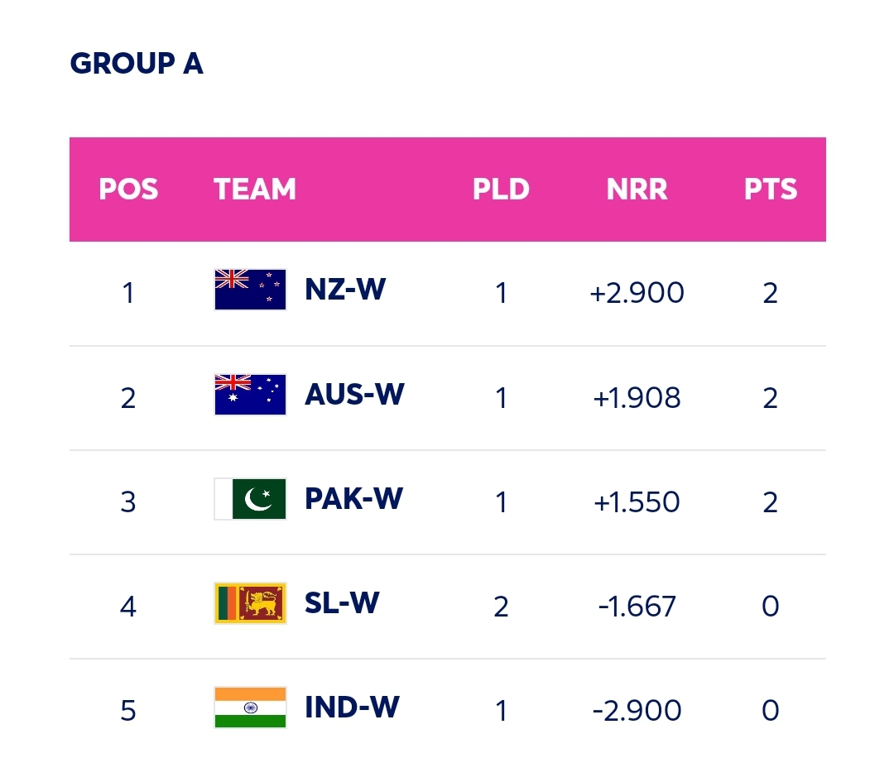Click the Australia flag icon
This screenshot has height=758, width=894.
[x=250, y=395]
